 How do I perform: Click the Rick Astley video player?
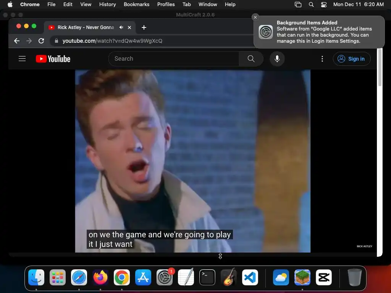tap(193, 161)
